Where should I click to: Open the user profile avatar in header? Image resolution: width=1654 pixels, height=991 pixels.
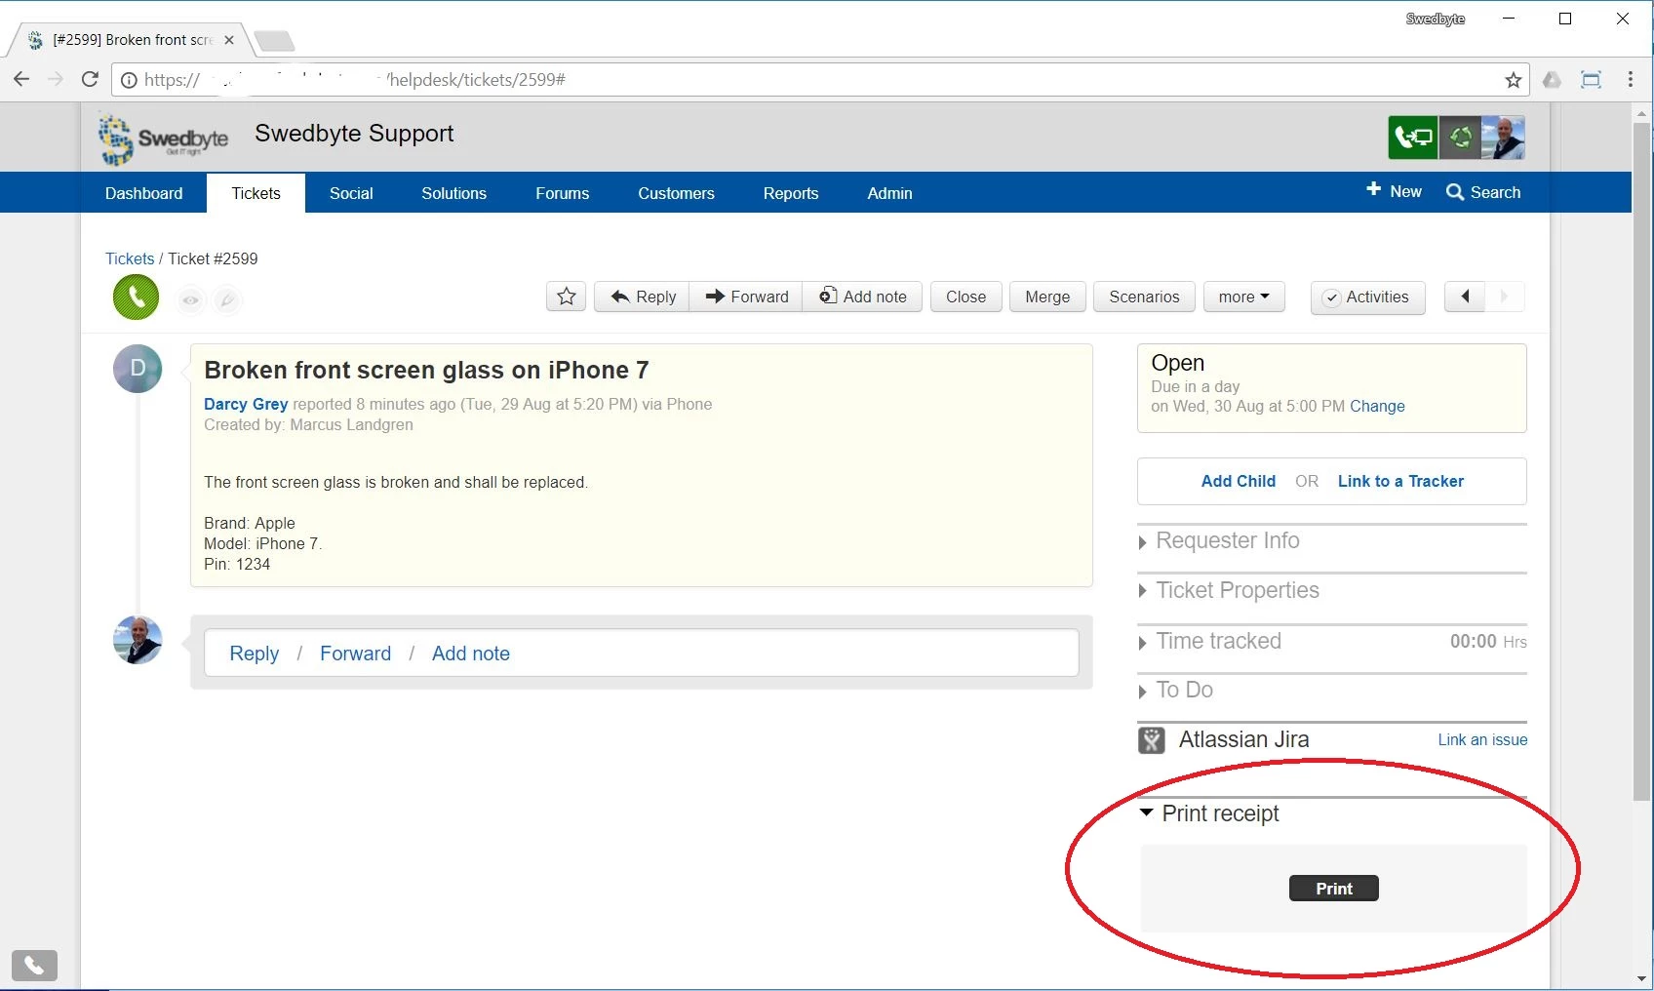tap(1503, 138)
